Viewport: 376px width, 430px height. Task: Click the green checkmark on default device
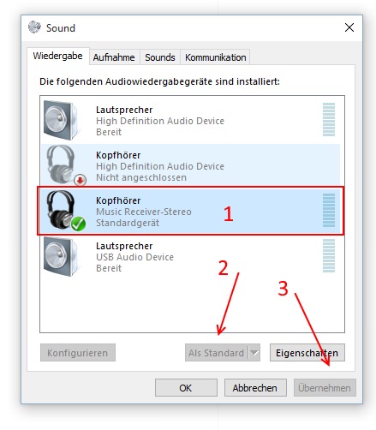(x=78, y=224)
